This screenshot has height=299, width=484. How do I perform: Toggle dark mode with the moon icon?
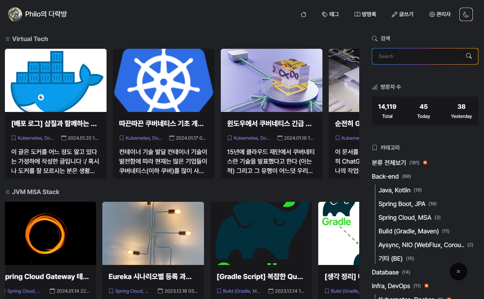pyautogui.click(x=466, y=14)
